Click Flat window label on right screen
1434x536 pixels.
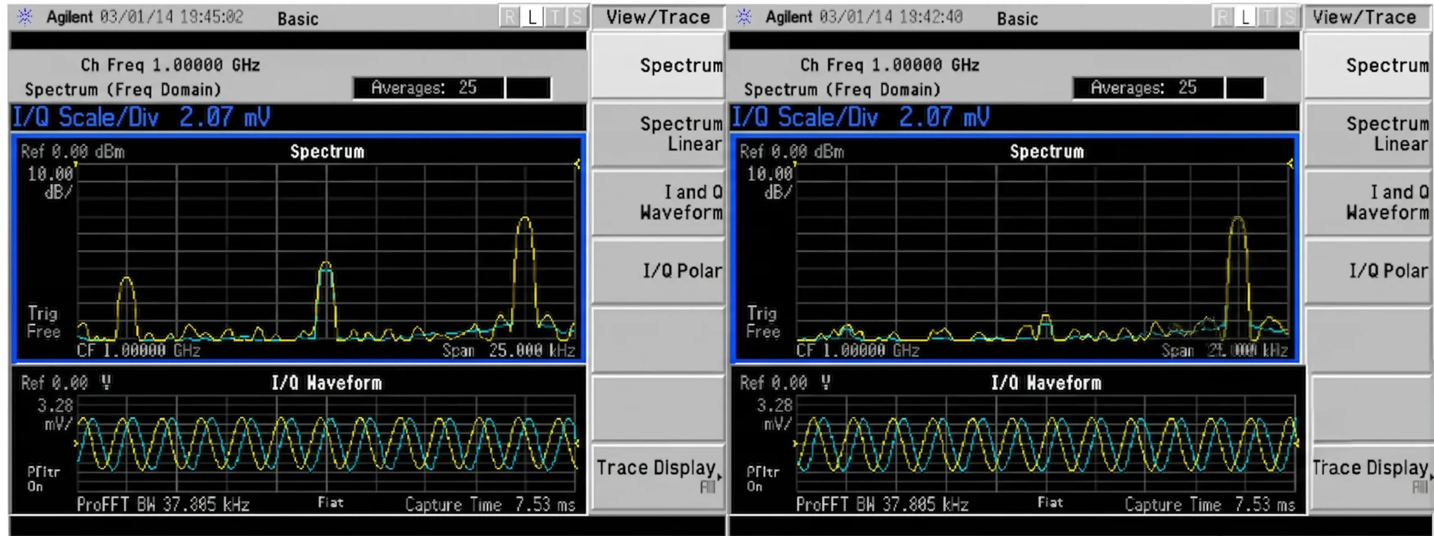1050,502
